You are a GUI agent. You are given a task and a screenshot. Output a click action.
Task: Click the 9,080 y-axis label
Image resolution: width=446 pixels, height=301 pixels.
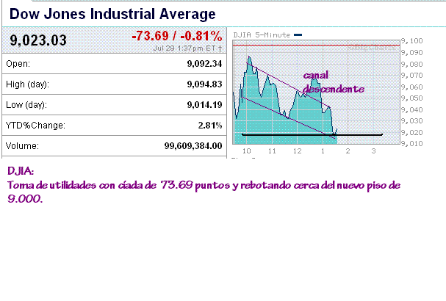click(x=412, y=64)
